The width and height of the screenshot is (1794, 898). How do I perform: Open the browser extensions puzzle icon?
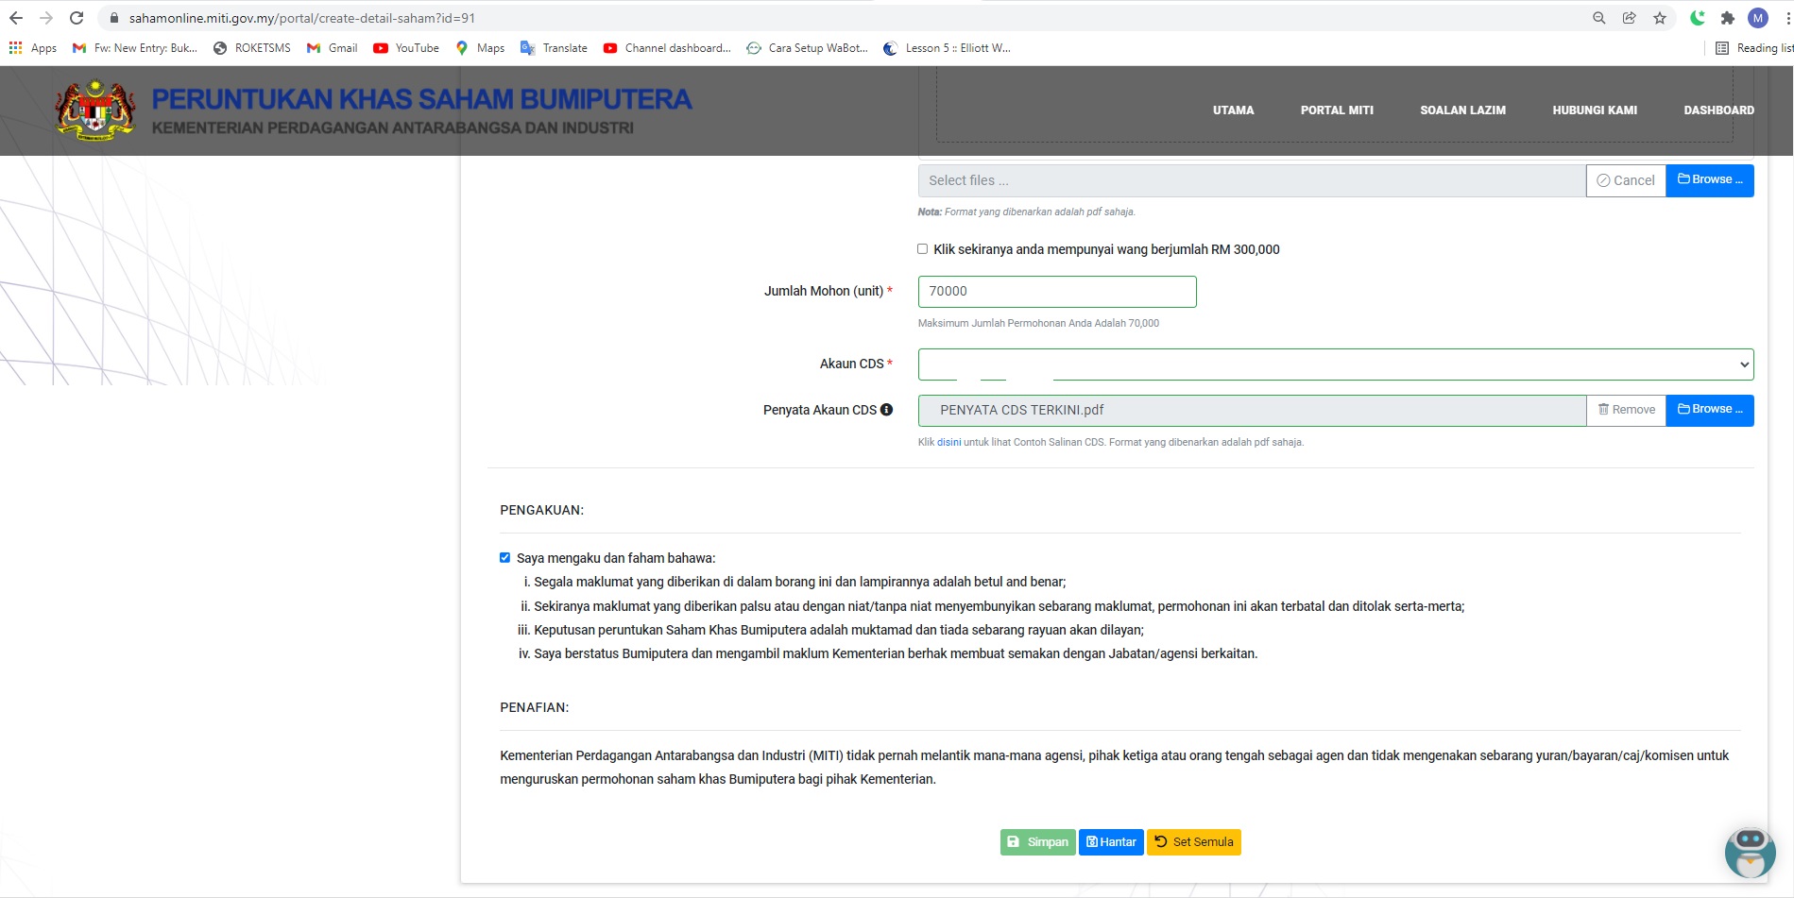[x=1728, y=18]
